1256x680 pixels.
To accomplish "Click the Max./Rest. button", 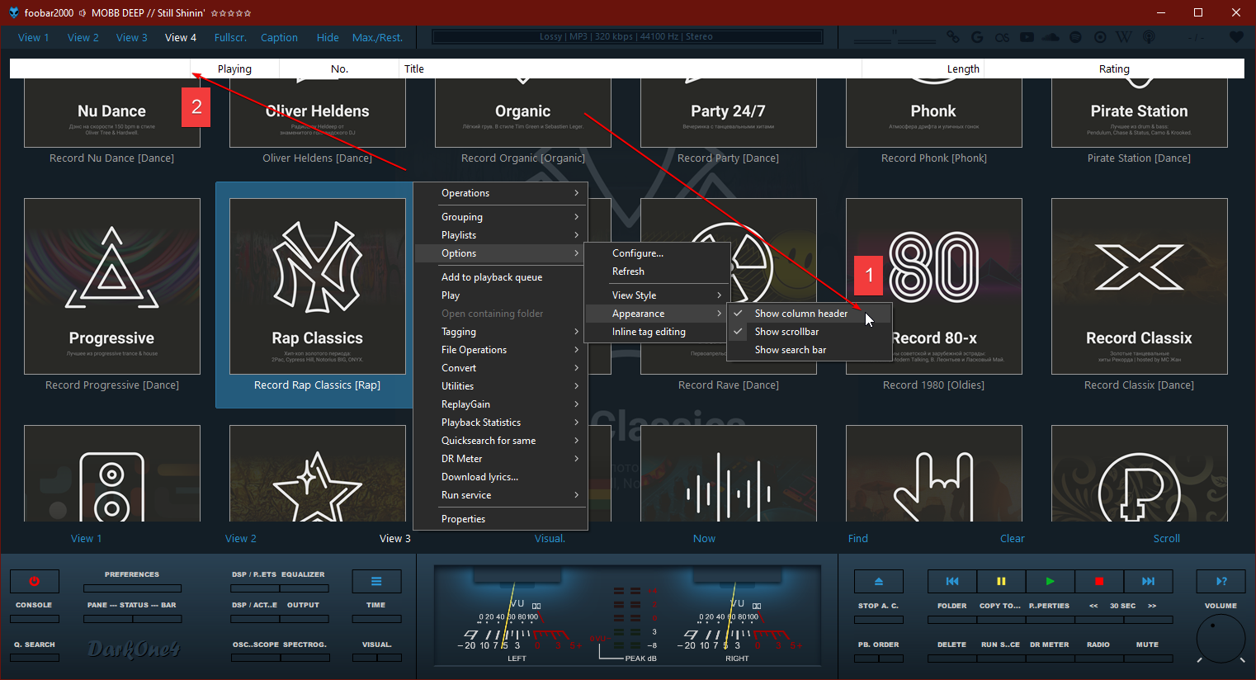I will click(377, 37).
